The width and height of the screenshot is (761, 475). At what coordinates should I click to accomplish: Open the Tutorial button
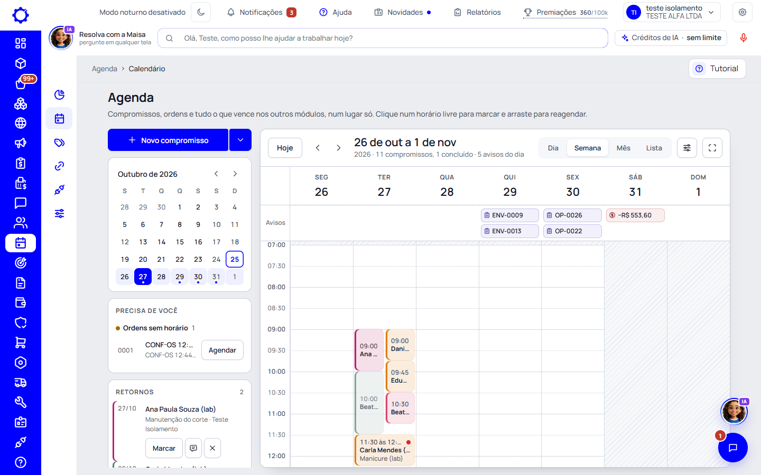click(717, 69)
